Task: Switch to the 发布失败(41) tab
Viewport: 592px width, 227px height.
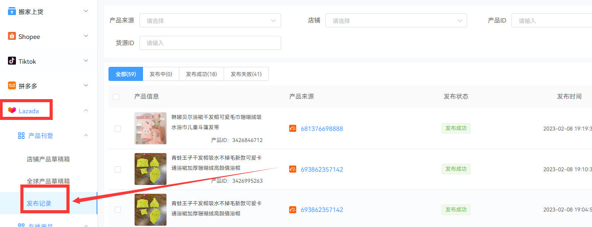Action: point(246,74)
